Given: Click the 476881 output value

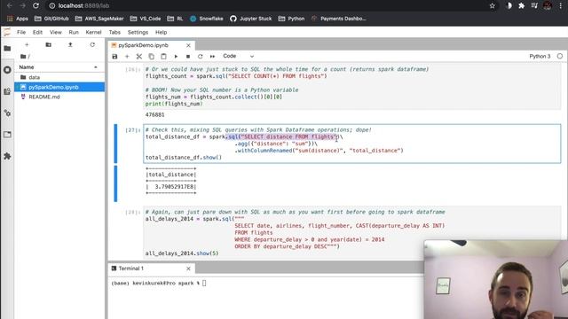Looking at the screenshot, I should (154, 114).
